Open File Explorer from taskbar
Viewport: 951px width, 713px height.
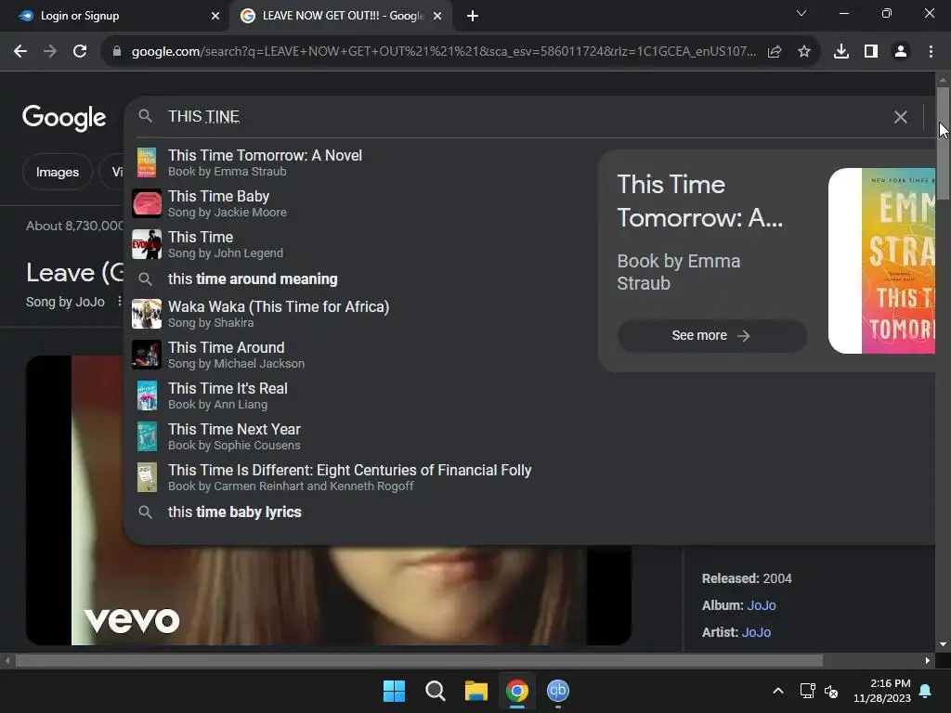476,691
